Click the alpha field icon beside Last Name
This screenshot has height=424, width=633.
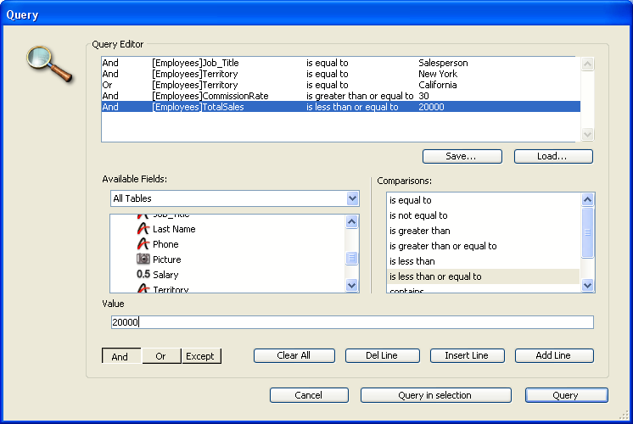[143, 229]
